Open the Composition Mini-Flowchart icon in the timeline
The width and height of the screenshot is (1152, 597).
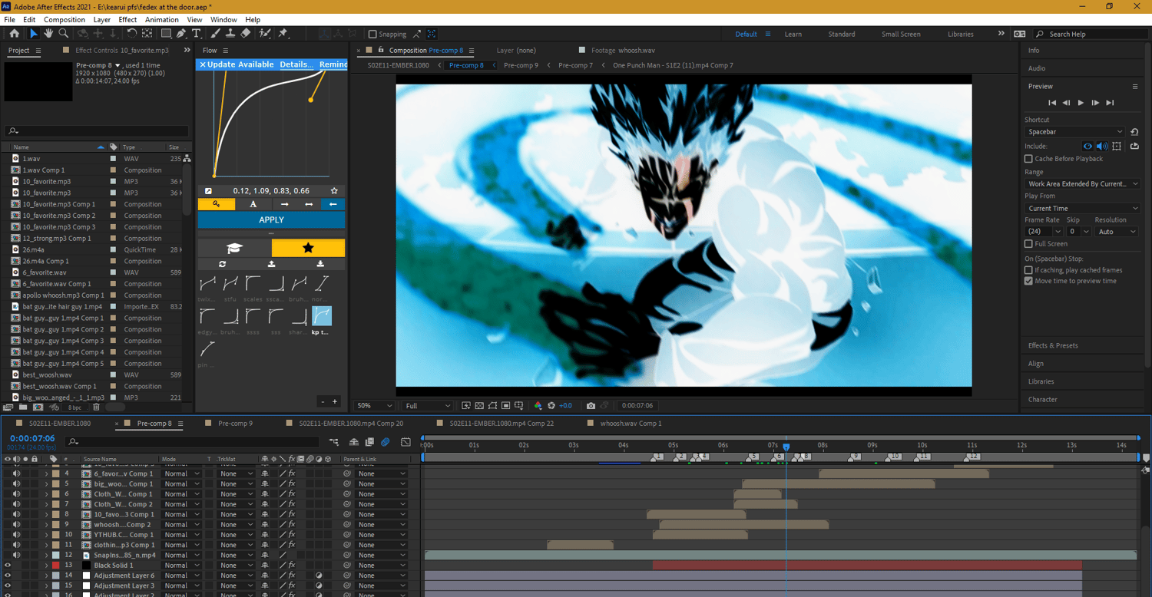pos(334,442)
